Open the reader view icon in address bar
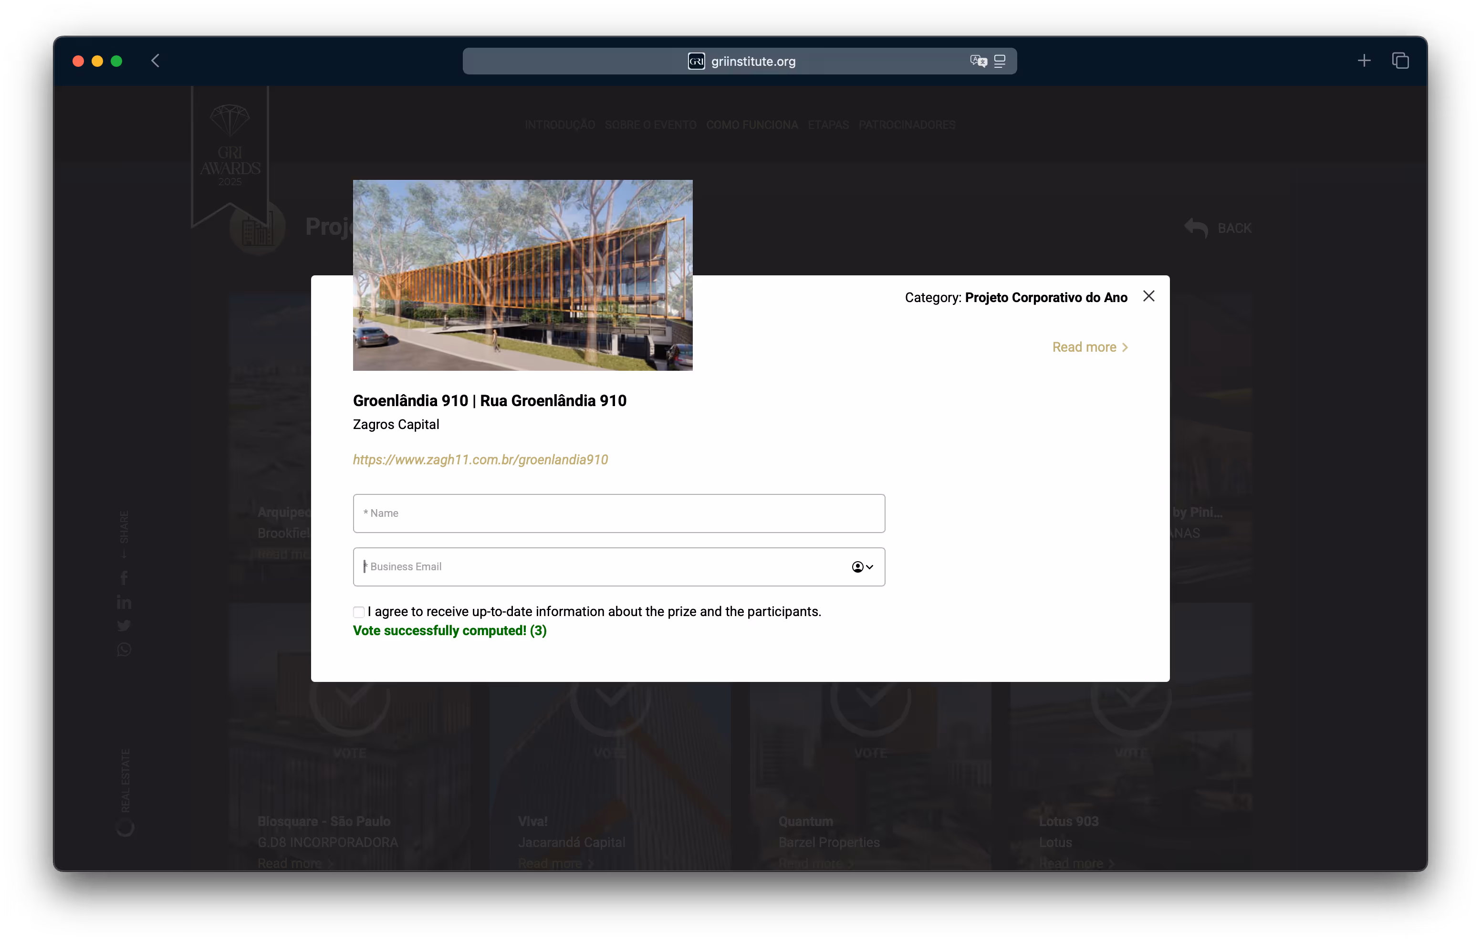 point(1000,61)
